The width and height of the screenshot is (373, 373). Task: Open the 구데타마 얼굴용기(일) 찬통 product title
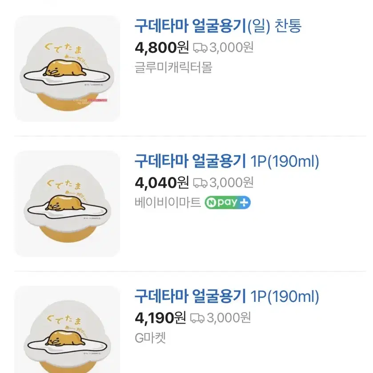pyautogui.click(x=218, y=26)
